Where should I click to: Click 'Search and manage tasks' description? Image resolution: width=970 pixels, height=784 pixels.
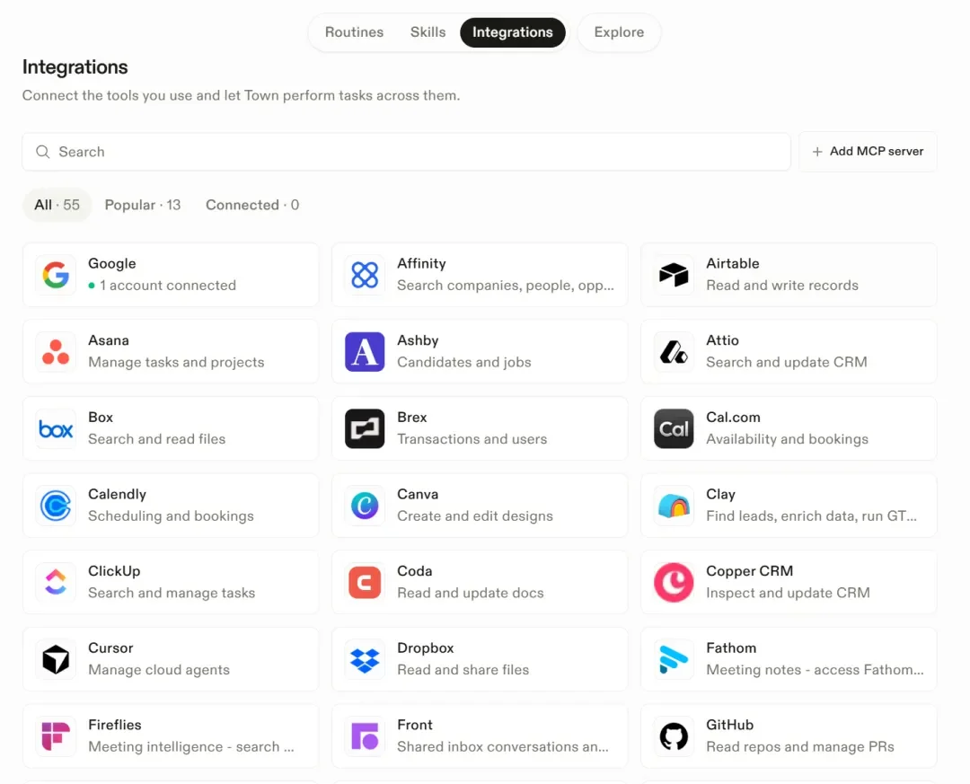[172, 593]
